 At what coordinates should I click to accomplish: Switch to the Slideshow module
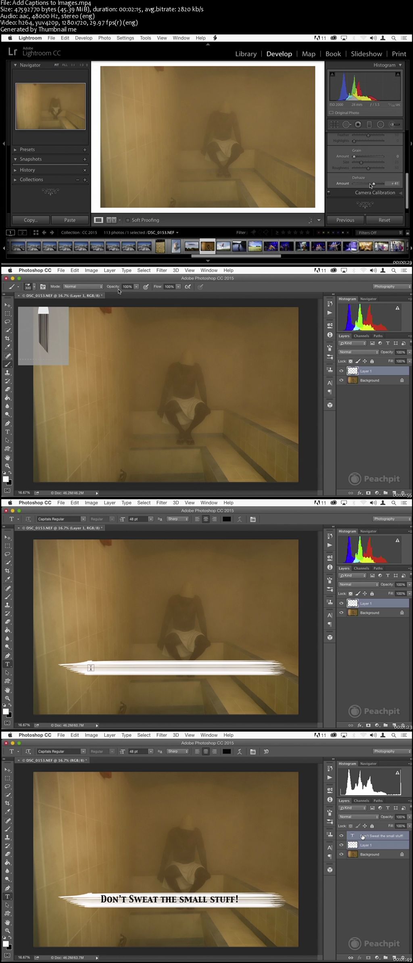[366, 54]
